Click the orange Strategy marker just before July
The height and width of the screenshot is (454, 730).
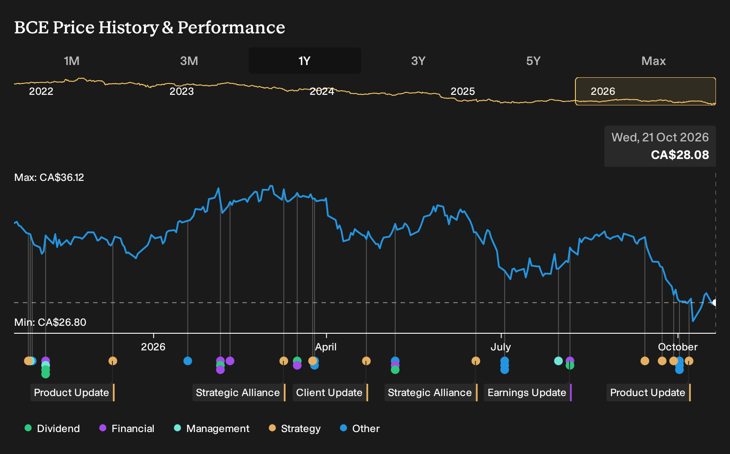point(476,361)
